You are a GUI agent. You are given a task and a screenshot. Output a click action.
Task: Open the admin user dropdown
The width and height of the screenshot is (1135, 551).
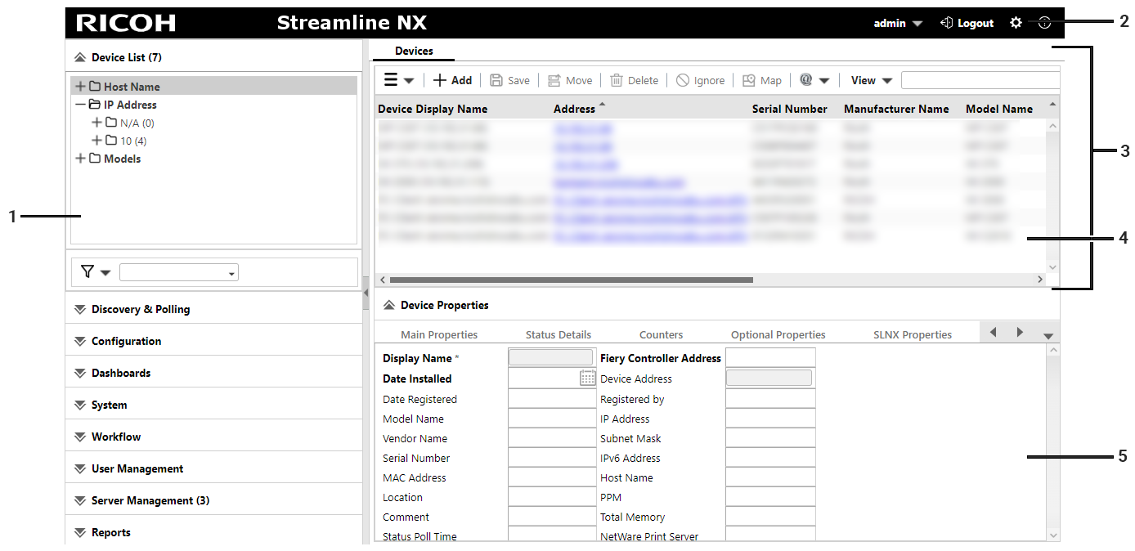tap(898, 24)
